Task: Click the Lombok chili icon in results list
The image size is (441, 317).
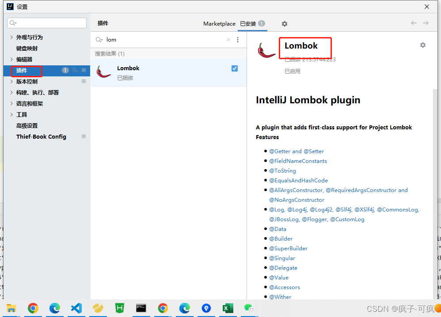Action: click(x=103, y=72)
